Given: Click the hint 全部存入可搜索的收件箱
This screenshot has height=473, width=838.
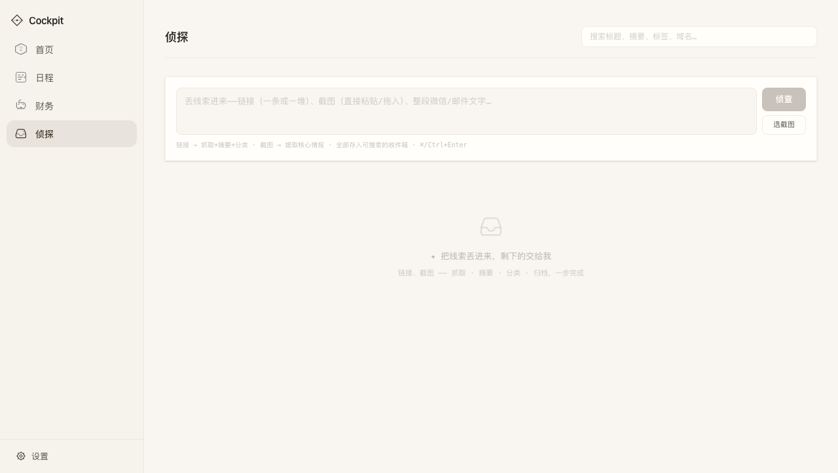Looking at the screenshot, I should point(372,145).
